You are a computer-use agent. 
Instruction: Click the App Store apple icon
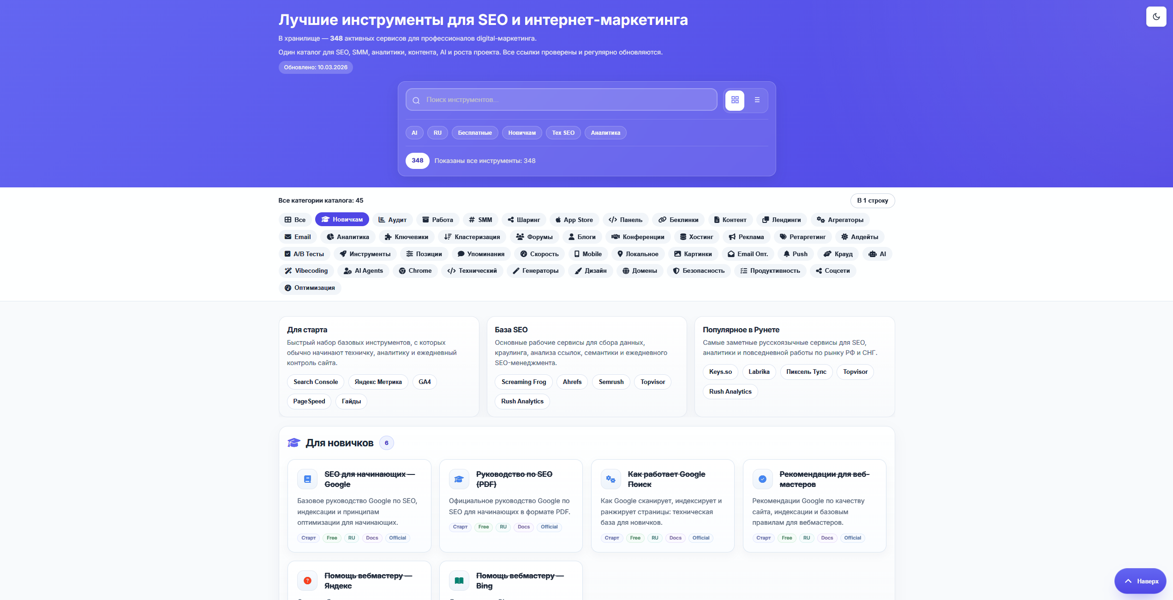pyautogui.click(x=558, y=220)
